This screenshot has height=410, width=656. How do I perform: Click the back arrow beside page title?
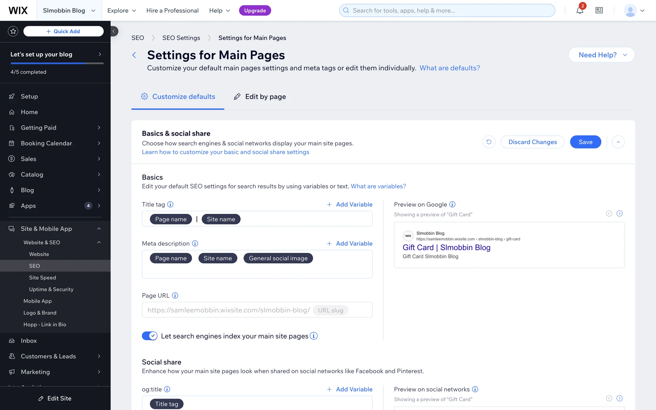coord(134,55)
